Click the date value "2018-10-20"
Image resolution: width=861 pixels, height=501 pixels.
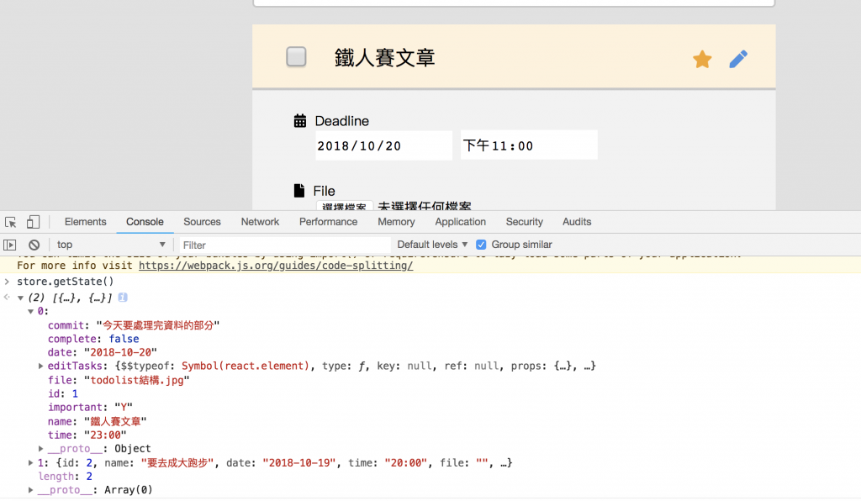121,352
